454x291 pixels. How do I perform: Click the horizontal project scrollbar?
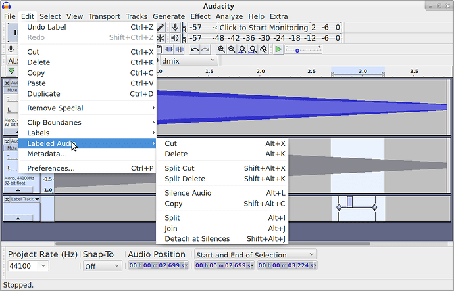tap(213, 244)
